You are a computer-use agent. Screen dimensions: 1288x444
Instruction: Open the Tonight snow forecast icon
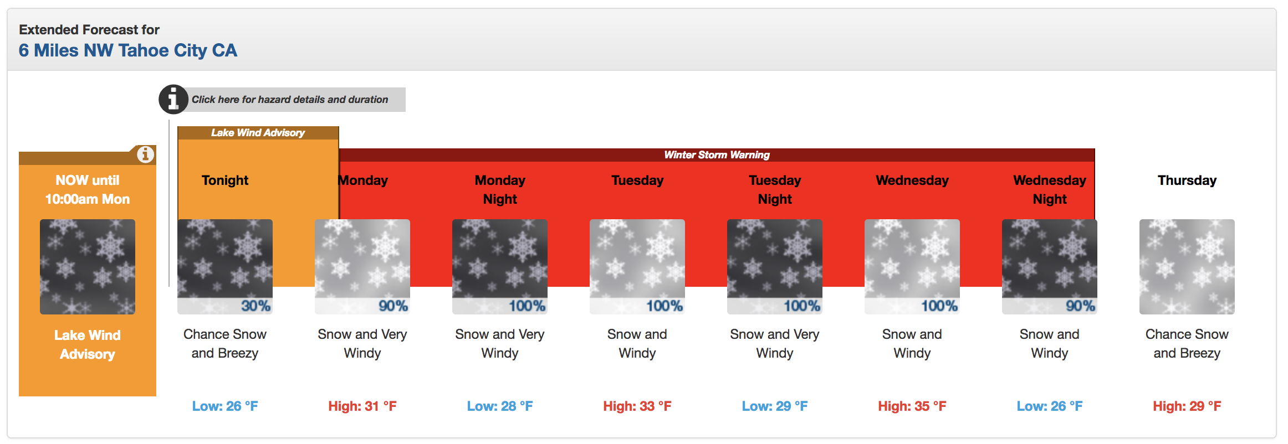225,267
